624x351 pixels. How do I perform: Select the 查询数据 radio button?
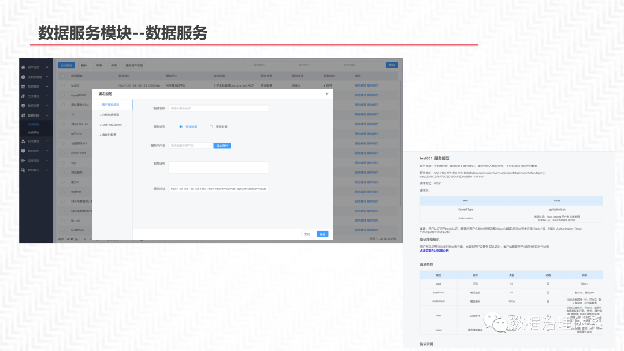point(181,126)
